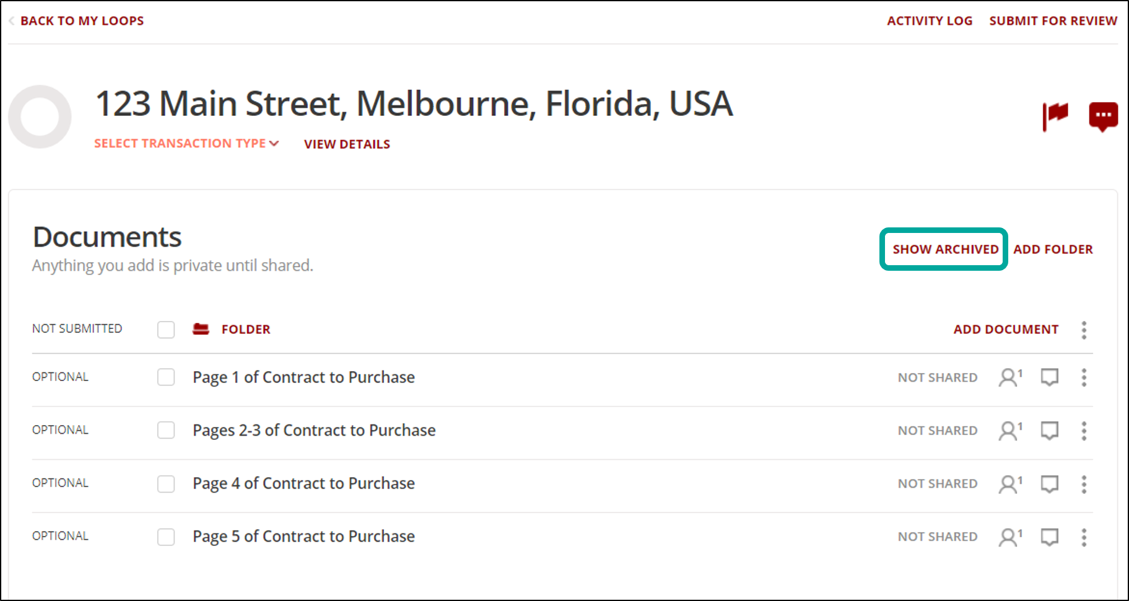Select the folder-level checkbox
Screen dimensions: 1129x601
[x=166, y=329]
